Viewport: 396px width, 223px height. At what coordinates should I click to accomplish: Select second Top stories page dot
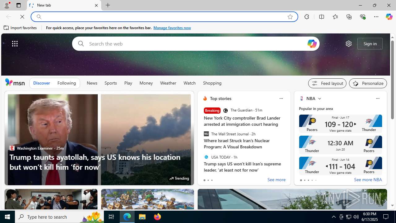208,180
